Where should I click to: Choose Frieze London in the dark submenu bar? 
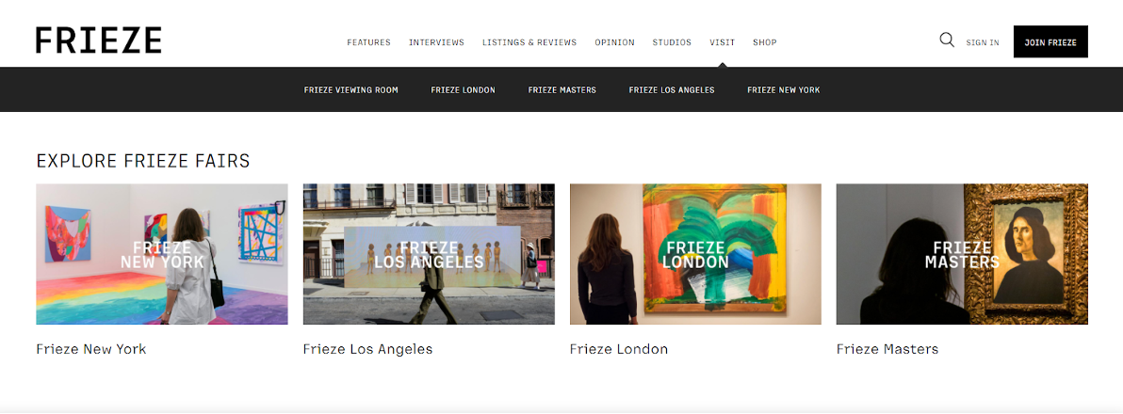(x=463, y=90)
